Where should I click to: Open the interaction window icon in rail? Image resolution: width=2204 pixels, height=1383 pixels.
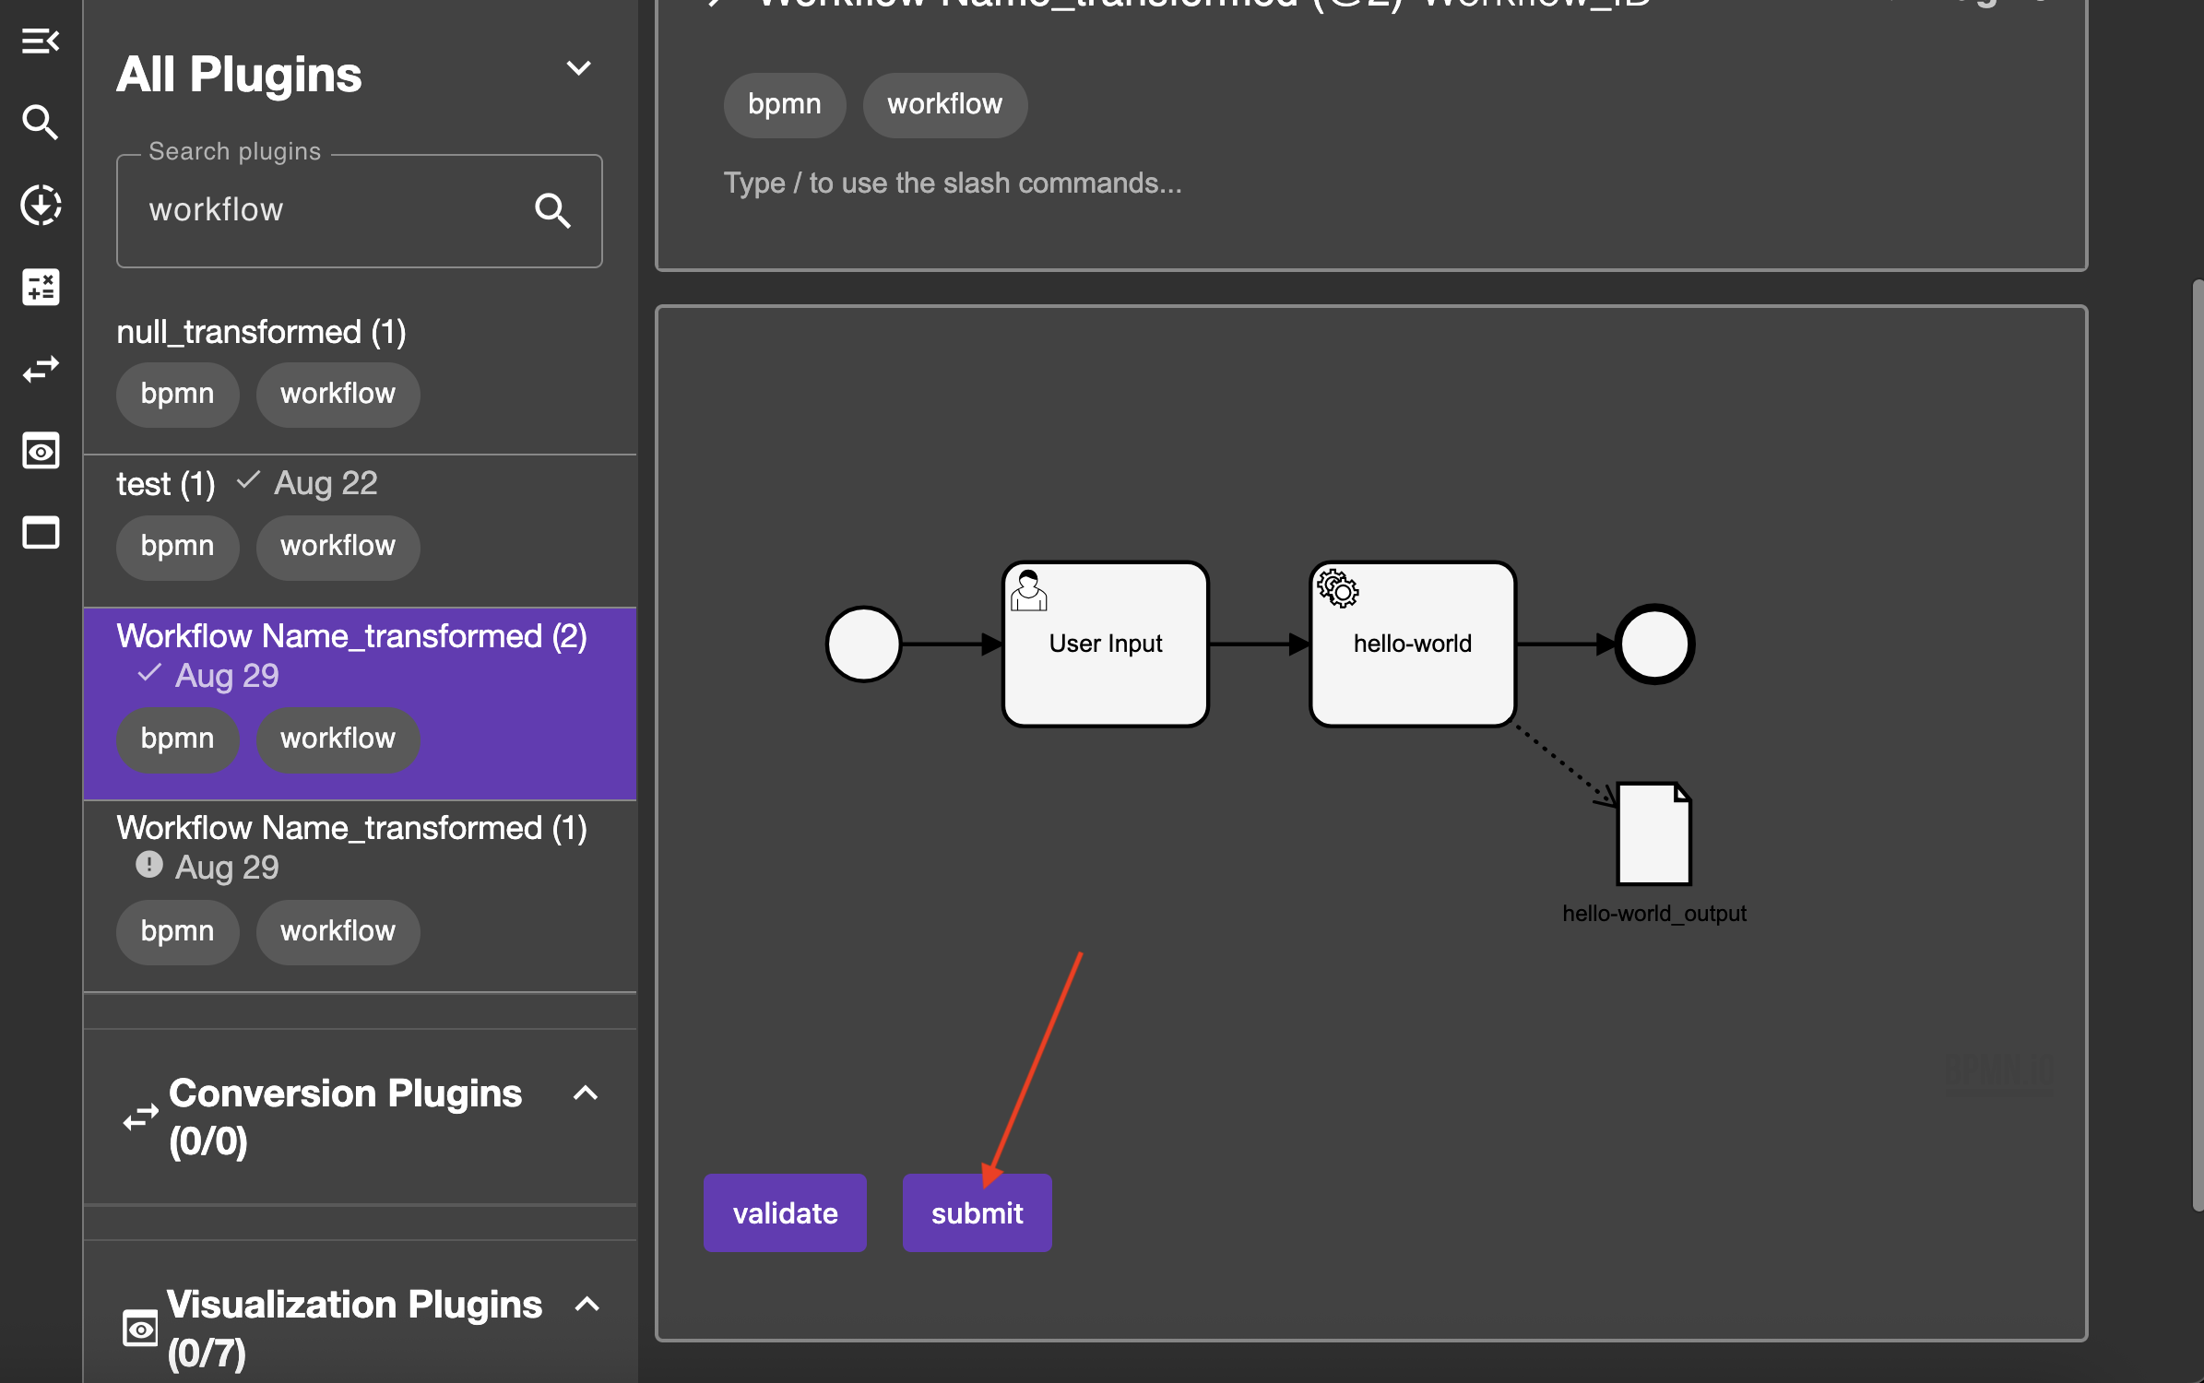pyautogui.click(x=41, y=533)
